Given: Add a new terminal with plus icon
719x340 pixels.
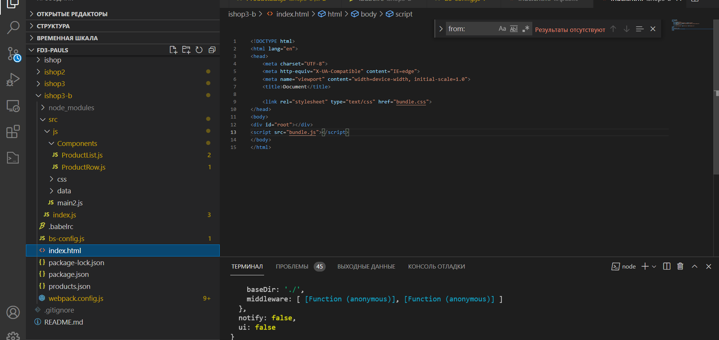Looking at the screenshot, I should point(645,266).
